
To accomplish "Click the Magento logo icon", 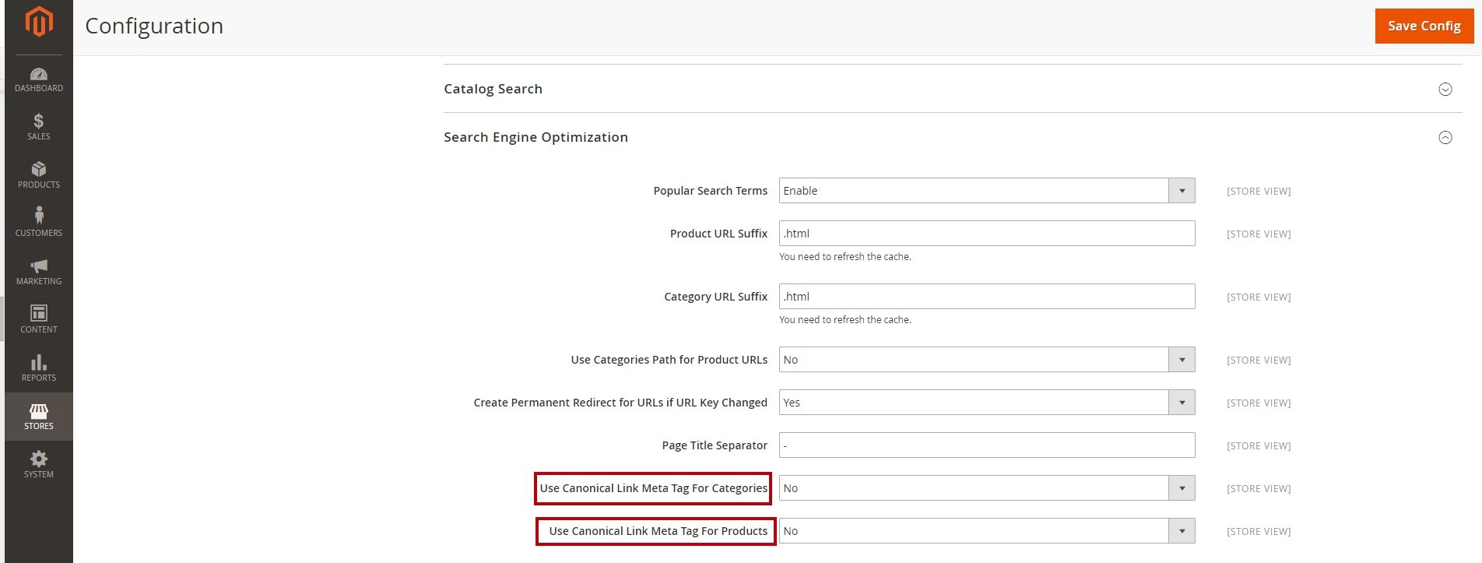I will pyautogui.click(x=39, y=22).
